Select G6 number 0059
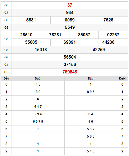 (70, 20)
